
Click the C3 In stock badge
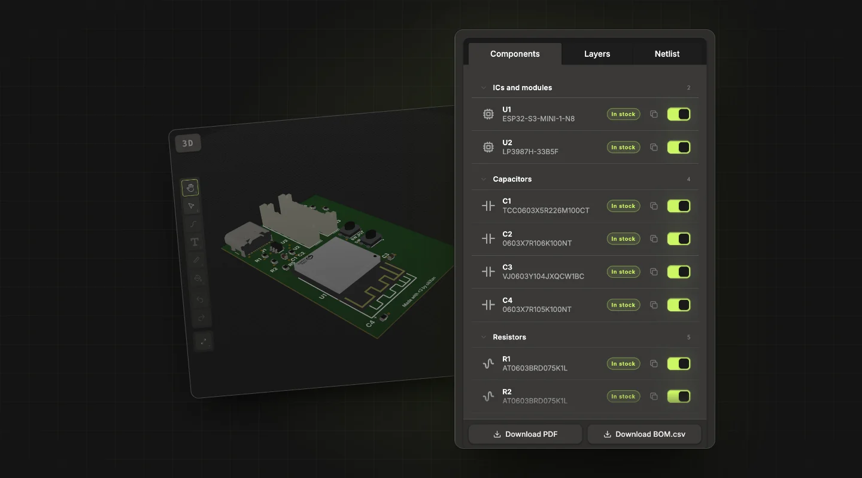[623, 272]
